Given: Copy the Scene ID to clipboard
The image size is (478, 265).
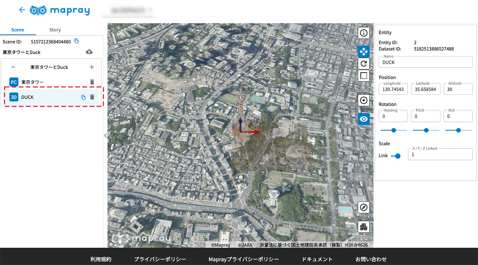Looking at the screenshot, I should click(x=76, y=41).
